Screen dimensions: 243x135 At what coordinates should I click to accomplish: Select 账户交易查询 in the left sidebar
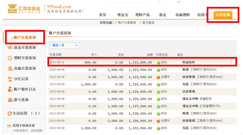(25, 37)
